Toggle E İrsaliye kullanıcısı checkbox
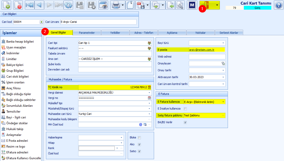The image size is (284, 161). [x=185, y=109]
